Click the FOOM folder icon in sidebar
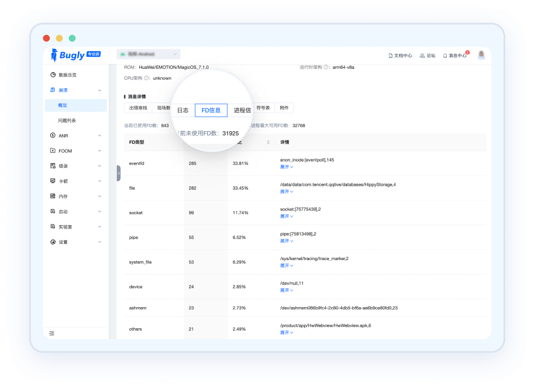The width and height of the screenshot is (535, 389). tap(53, 151)
